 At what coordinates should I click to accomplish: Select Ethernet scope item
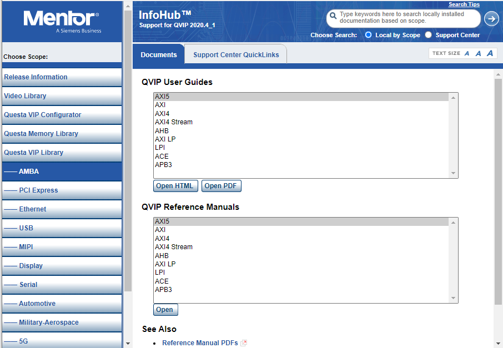pyautogui.click(x=62, y=209)
